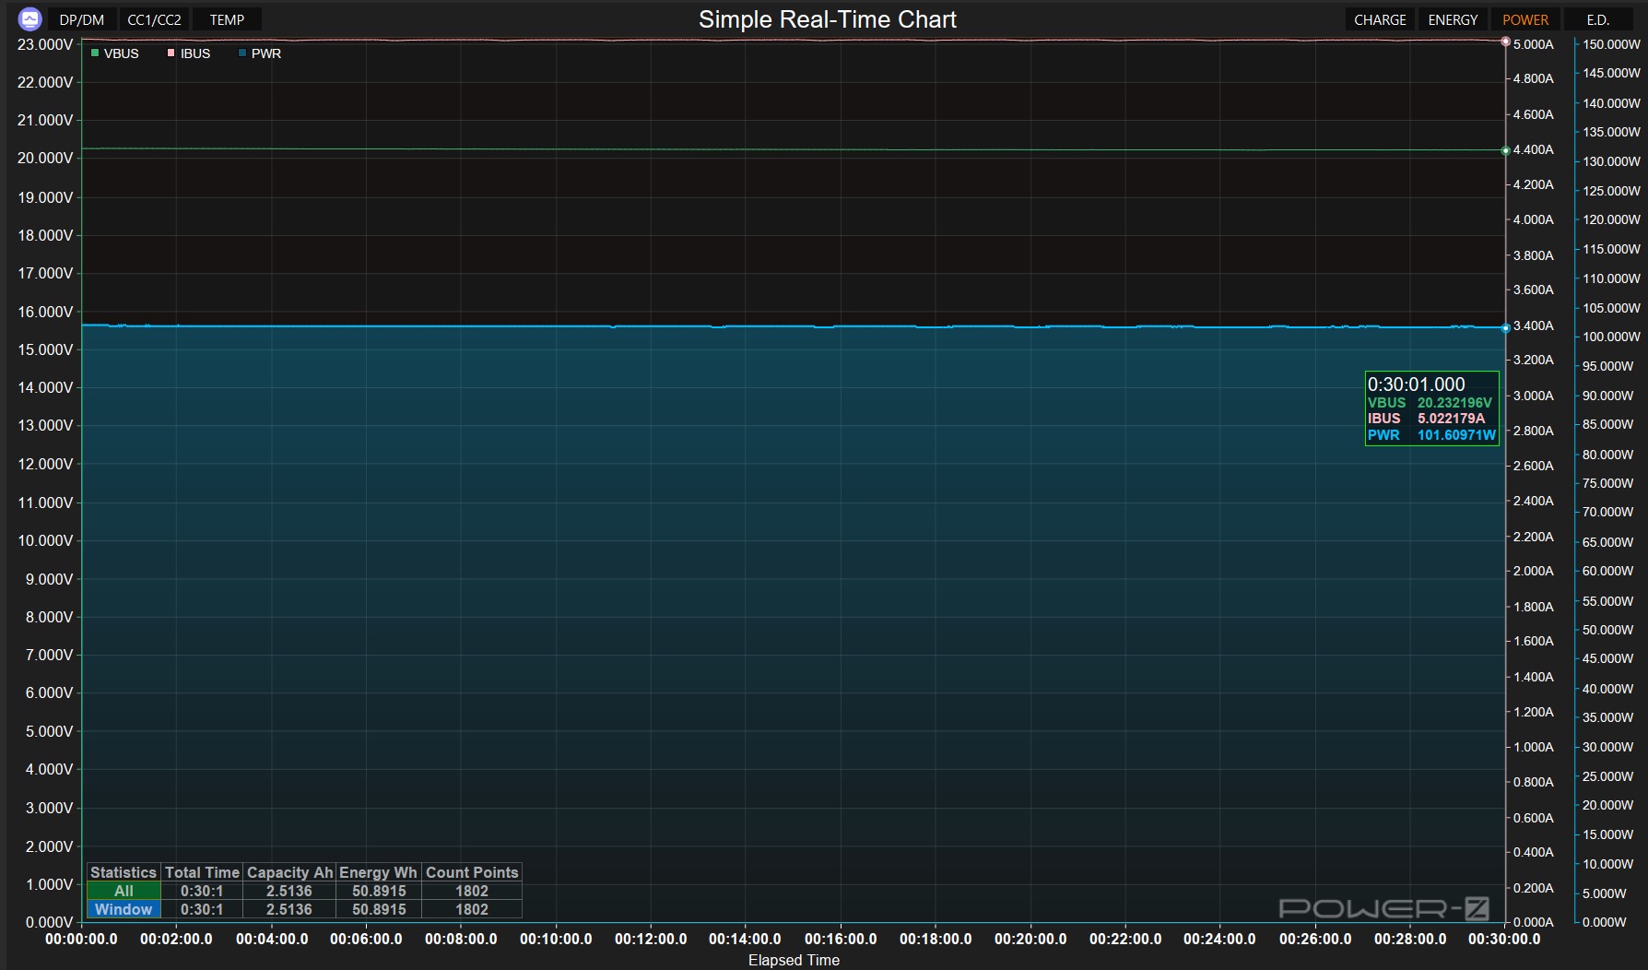Show the TEMP chart tab
Viewport: 1648px width, 970px height.
pyautogui.click(x=227, y=19)
